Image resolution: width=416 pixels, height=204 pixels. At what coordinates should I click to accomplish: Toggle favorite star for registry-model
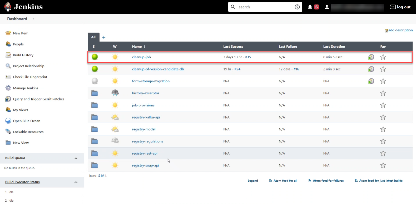(x=383, y=129)
